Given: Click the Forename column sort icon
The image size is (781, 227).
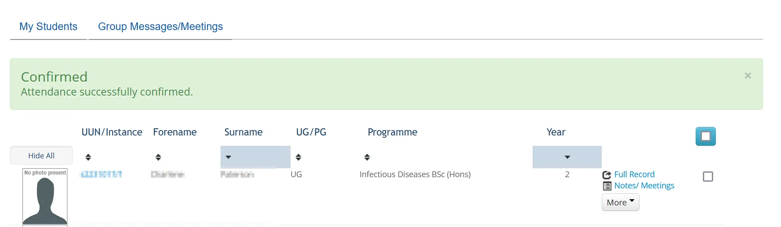Looking at the screenshot, I should tap(158, 157).
